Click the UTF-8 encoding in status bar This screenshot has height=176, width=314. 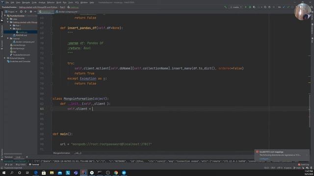pyautogui.click(x=280, y=168)
